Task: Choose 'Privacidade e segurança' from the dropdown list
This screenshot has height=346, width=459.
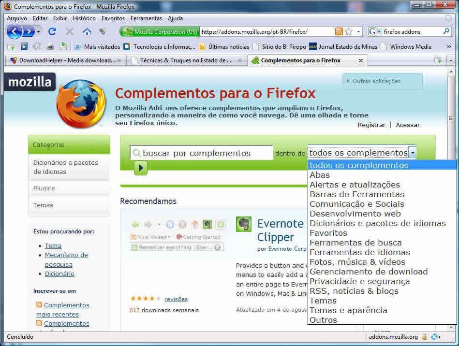Action: [359, 281]
